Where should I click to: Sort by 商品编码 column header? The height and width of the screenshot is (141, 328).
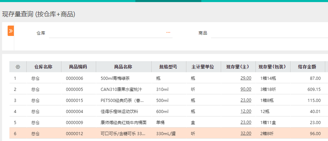pyautogui.click(x=78, y=67)
